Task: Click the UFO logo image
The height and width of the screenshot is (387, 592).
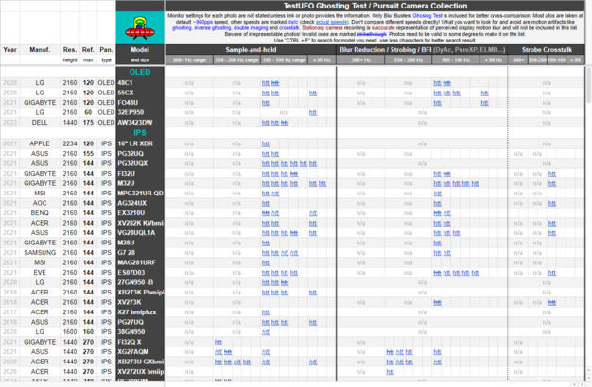Action: (139, 20)
